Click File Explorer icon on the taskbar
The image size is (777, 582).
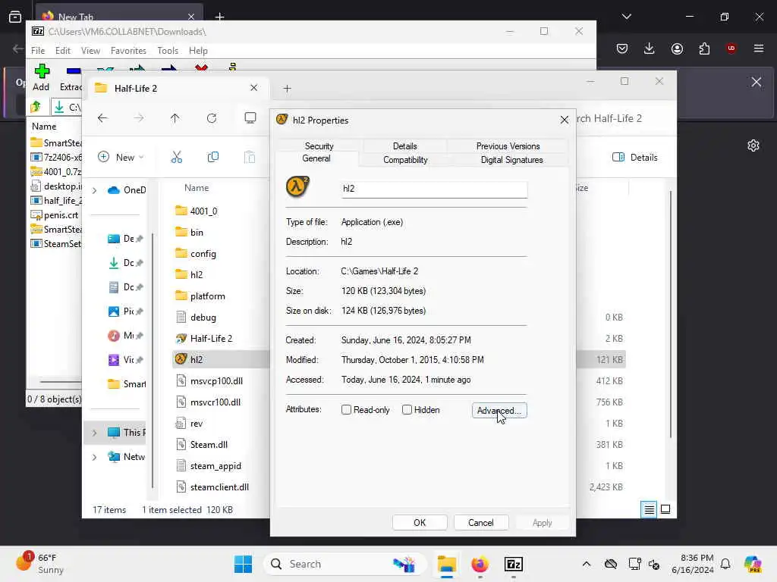[446, 564]
